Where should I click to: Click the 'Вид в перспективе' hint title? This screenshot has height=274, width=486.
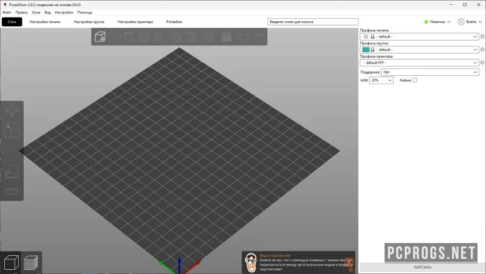point(275,256)
